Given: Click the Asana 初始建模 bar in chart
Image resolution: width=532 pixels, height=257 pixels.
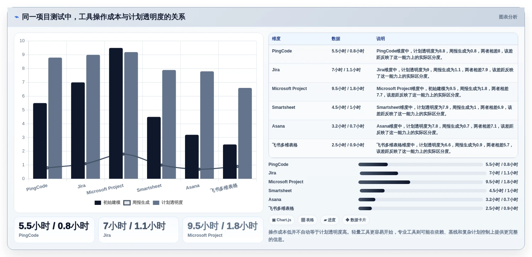Looking at the screenshot, I should pos(192,157).
